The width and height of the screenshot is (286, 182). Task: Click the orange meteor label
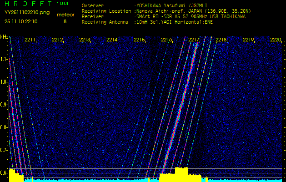(65, 15)
